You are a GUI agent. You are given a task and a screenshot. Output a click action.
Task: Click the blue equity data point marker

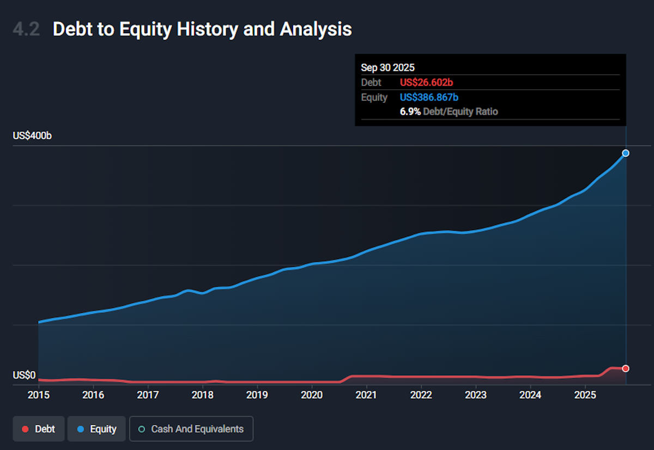pos(626,153)
